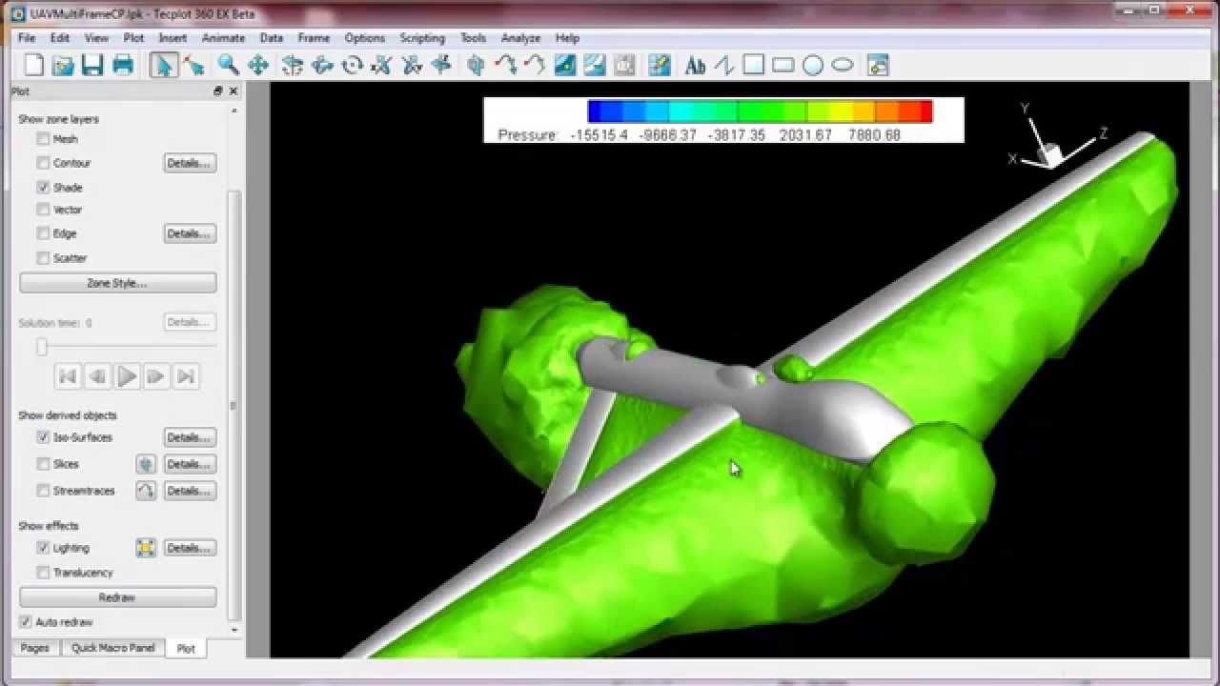Open the Plot menu
1220x686 pixels.
[133, 38]
